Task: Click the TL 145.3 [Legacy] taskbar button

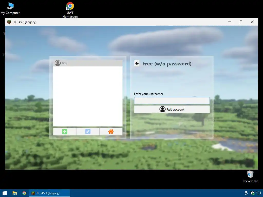Action: (x=50, y=193)
